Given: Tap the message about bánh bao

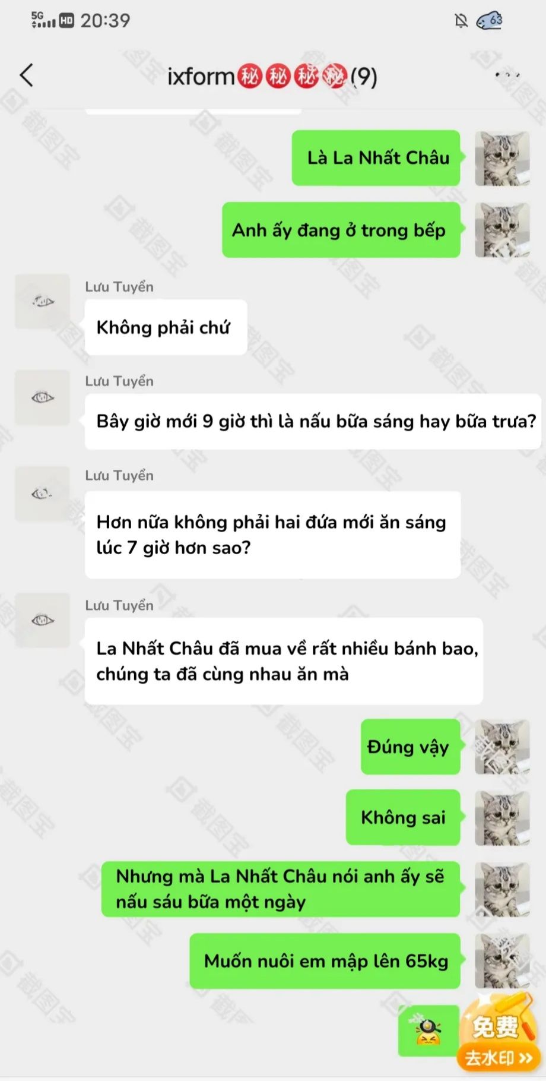Looking at the screenshot, I should point(284,661).
